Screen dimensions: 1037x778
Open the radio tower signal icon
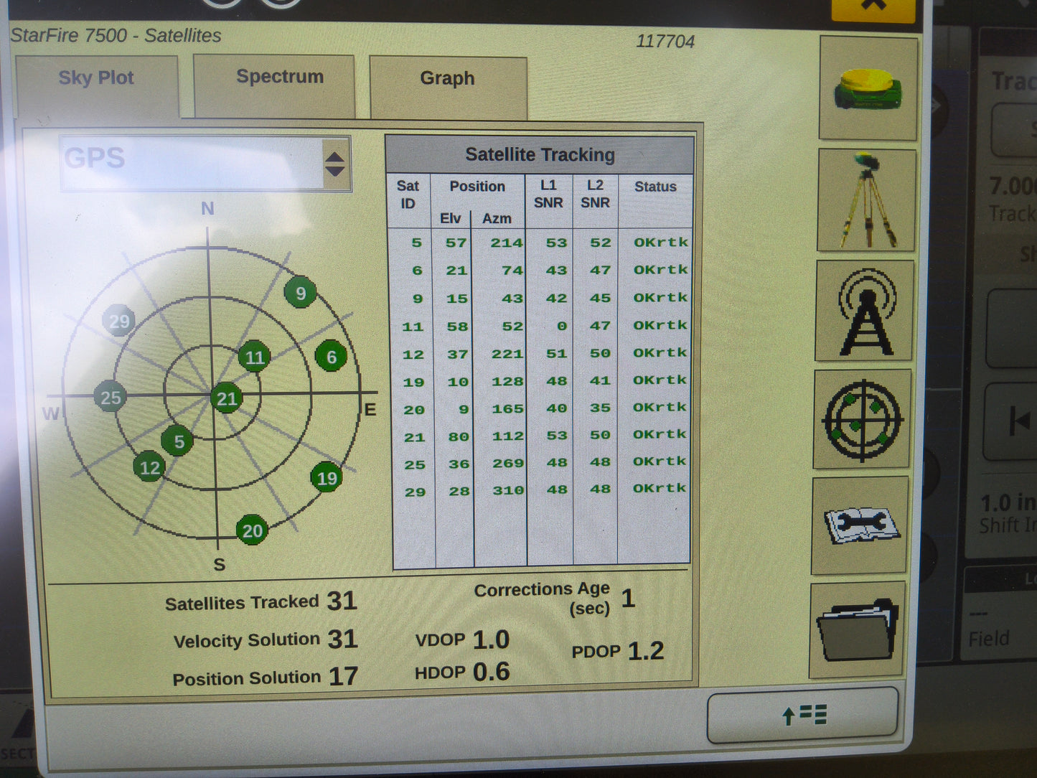[x=865, y=311]
